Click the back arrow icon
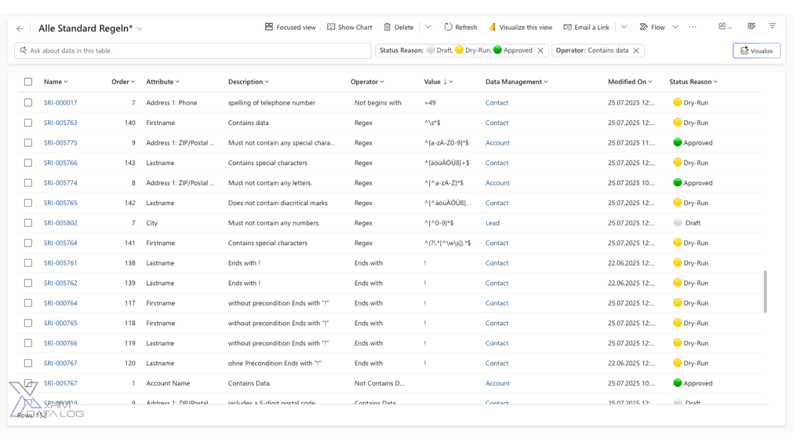The height and width of the screenshot is (446, 793). pos(20,28)
